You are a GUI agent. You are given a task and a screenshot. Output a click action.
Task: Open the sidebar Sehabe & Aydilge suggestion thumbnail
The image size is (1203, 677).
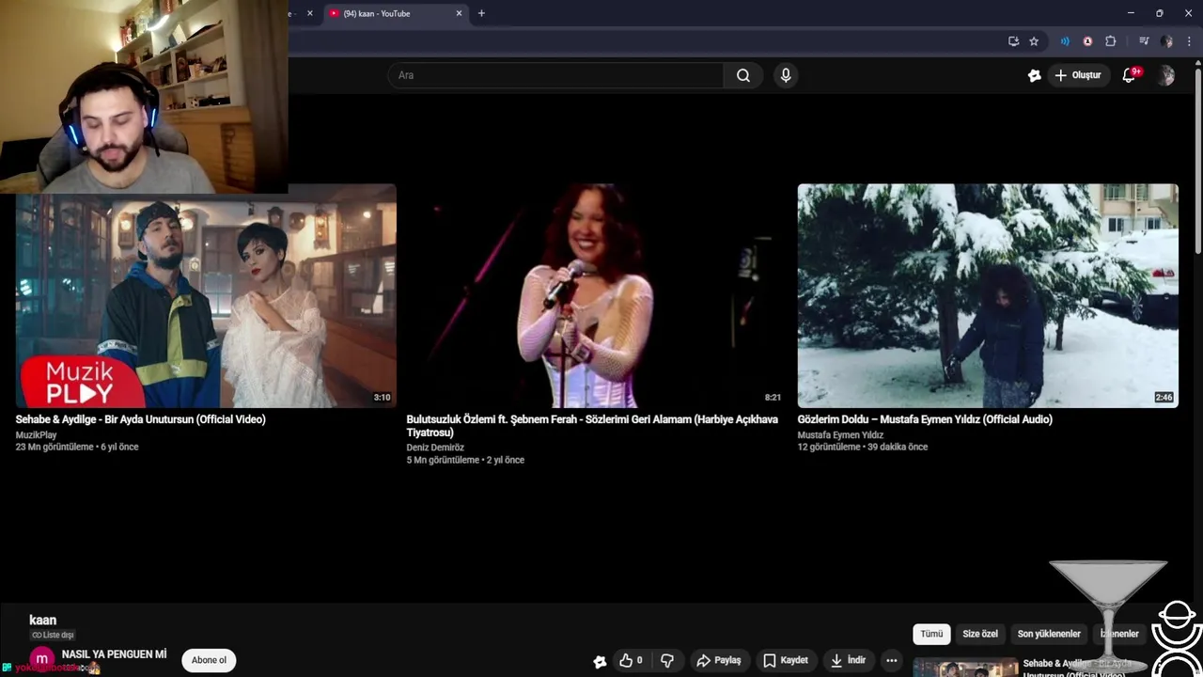pyautogui.click(x=965, y=667)
